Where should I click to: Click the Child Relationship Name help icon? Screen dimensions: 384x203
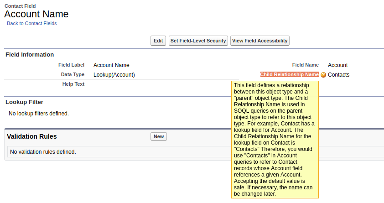pyautogui.click(x=323, y=75)
